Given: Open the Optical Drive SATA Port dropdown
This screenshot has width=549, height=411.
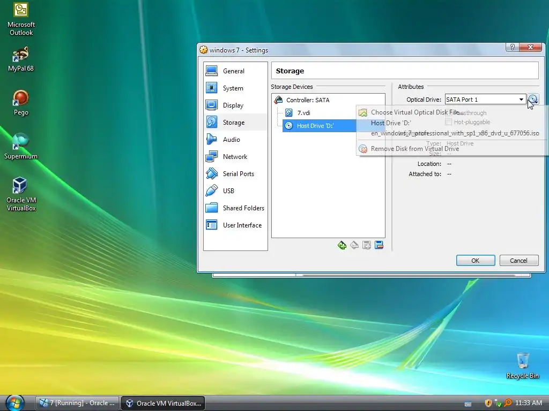Looking at the screenshot, I should (x=485, y=100).
